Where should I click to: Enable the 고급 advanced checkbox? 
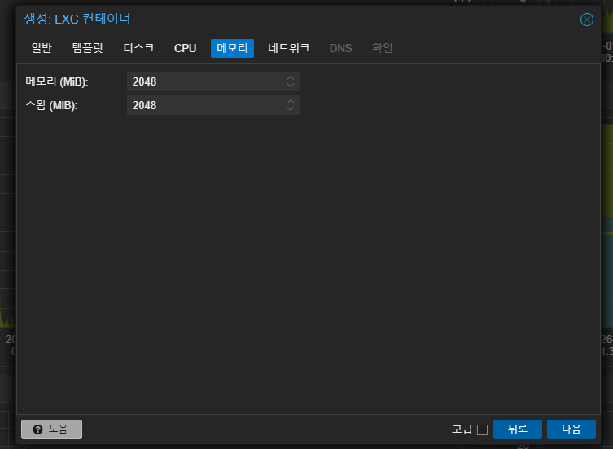coord(483,429)
